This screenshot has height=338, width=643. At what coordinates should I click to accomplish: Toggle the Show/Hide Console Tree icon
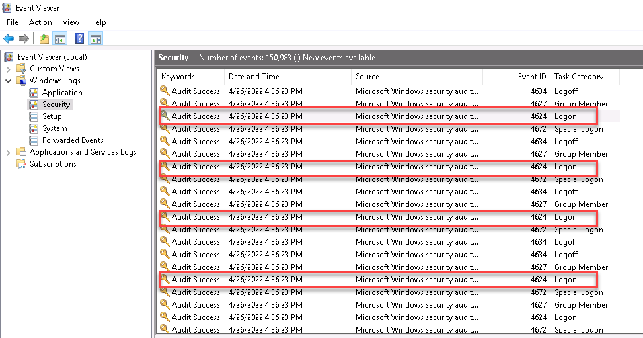60,39
